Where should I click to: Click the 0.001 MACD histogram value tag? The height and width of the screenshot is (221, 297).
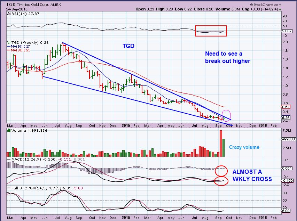(287, 168)
